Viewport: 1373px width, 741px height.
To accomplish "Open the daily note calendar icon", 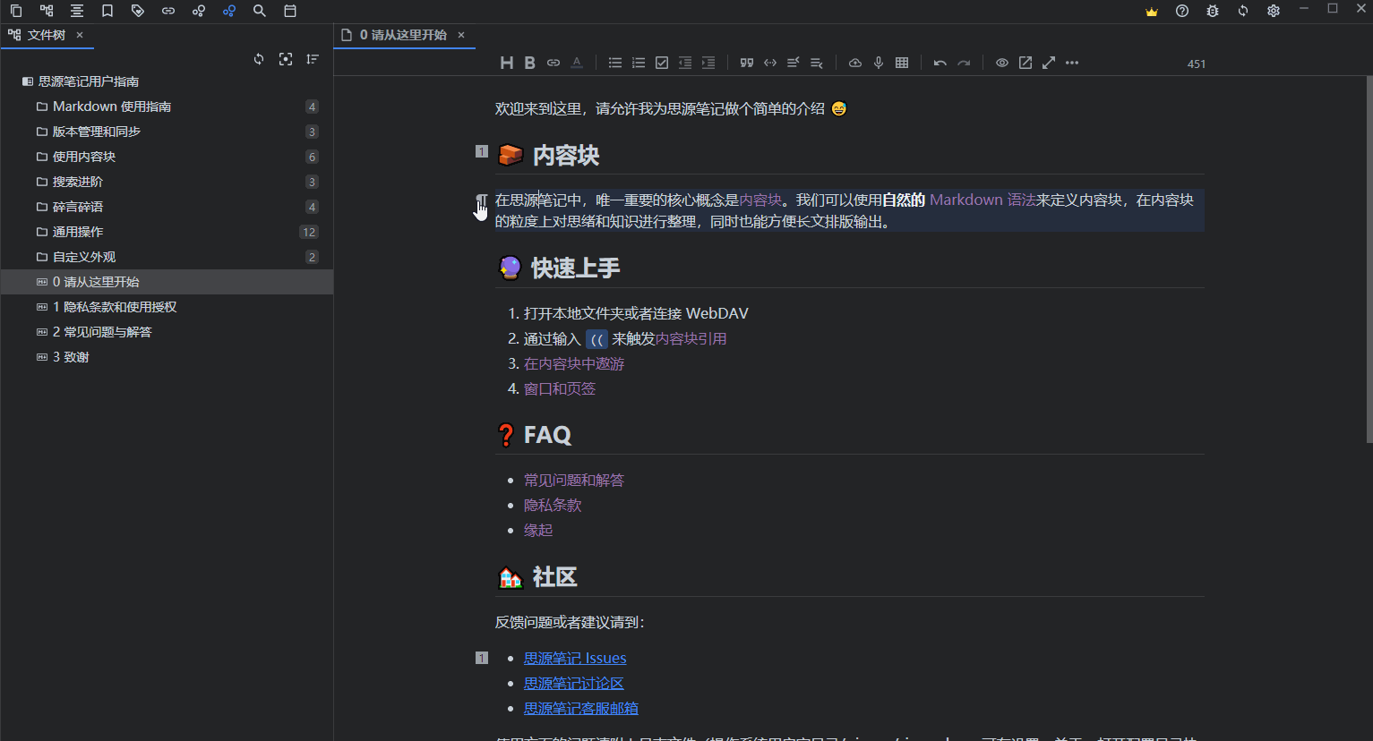I will [x=290, y=11].
